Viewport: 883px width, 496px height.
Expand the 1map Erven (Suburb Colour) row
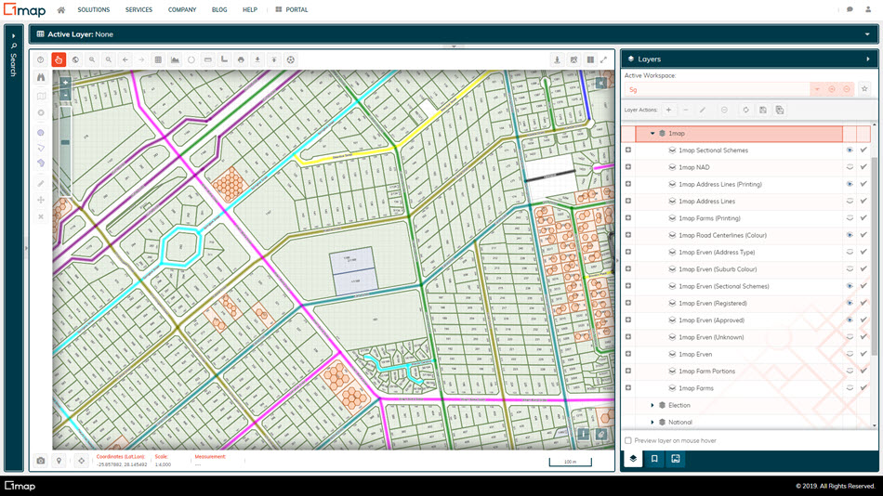tap(628, 269)
